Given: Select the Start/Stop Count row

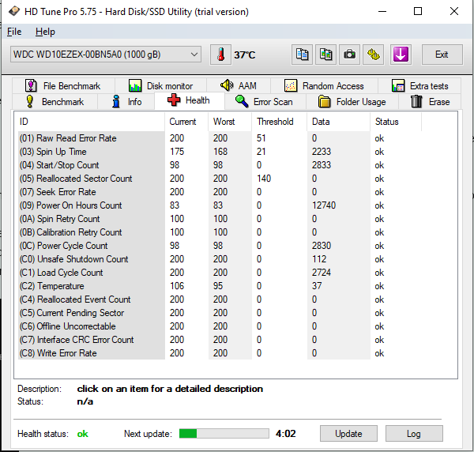Looking at the screenshot, I should pyautogui.click(x=220, y=165).
